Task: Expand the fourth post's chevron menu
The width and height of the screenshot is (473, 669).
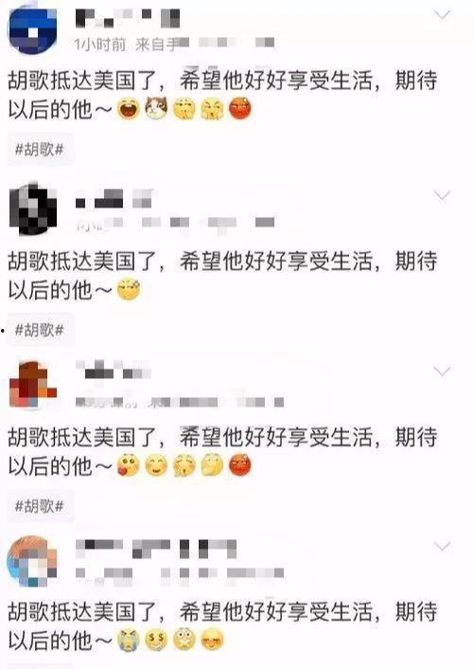Action: 442,546
